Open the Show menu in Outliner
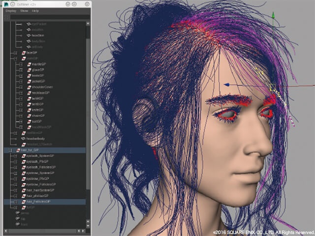 [x=24, y=11]
